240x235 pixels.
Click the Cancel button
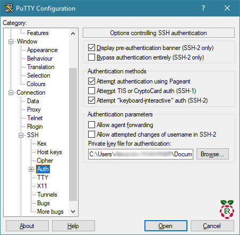(x=212, y=226)
